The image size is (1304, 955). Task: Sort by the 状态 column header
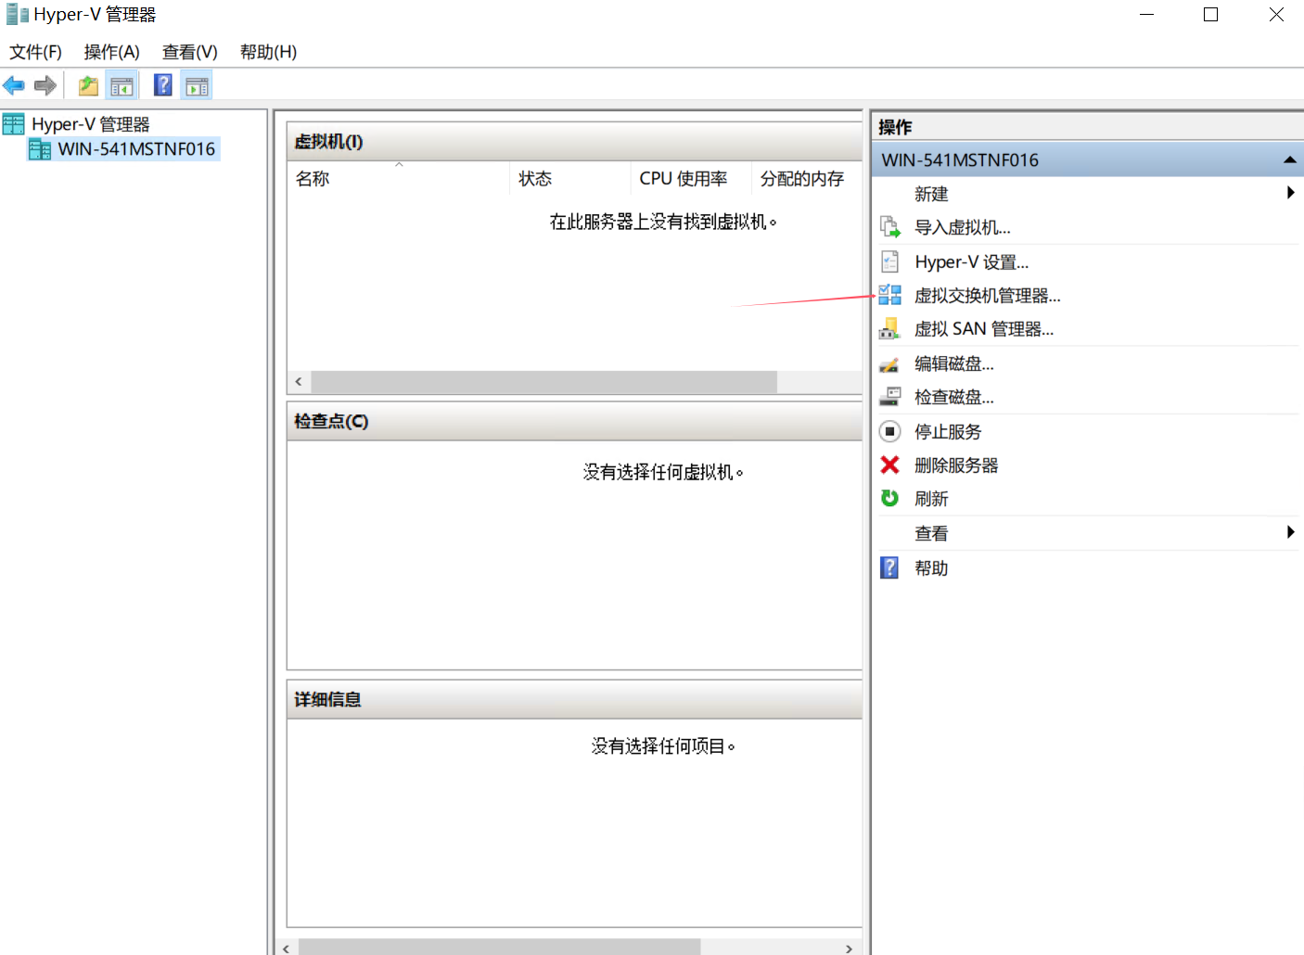coord(569,178)
